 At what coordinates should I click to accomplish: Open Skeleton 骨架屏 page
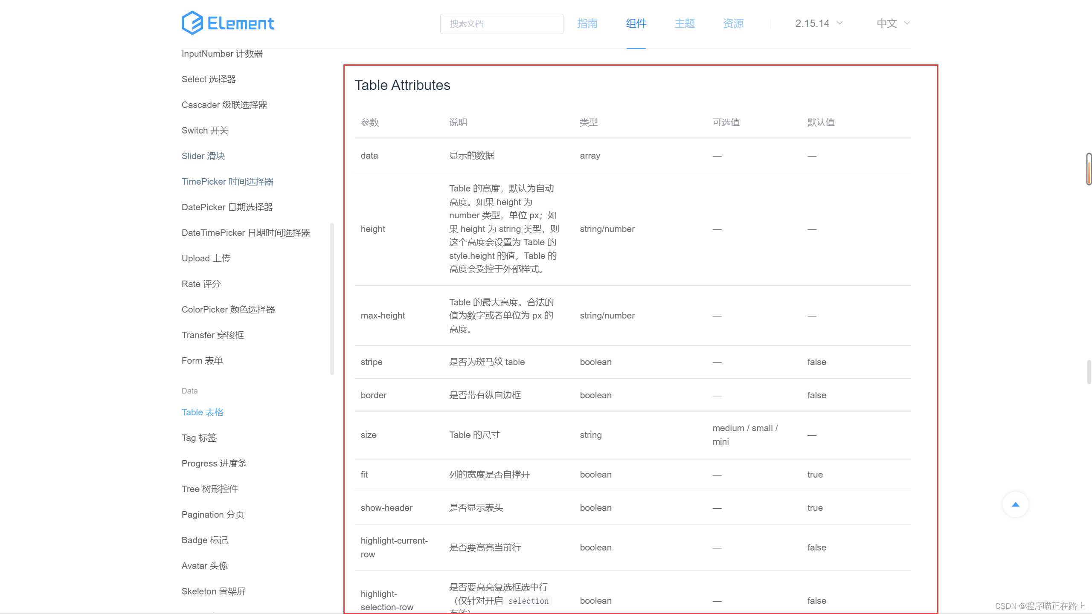click(x=214, y=591)
